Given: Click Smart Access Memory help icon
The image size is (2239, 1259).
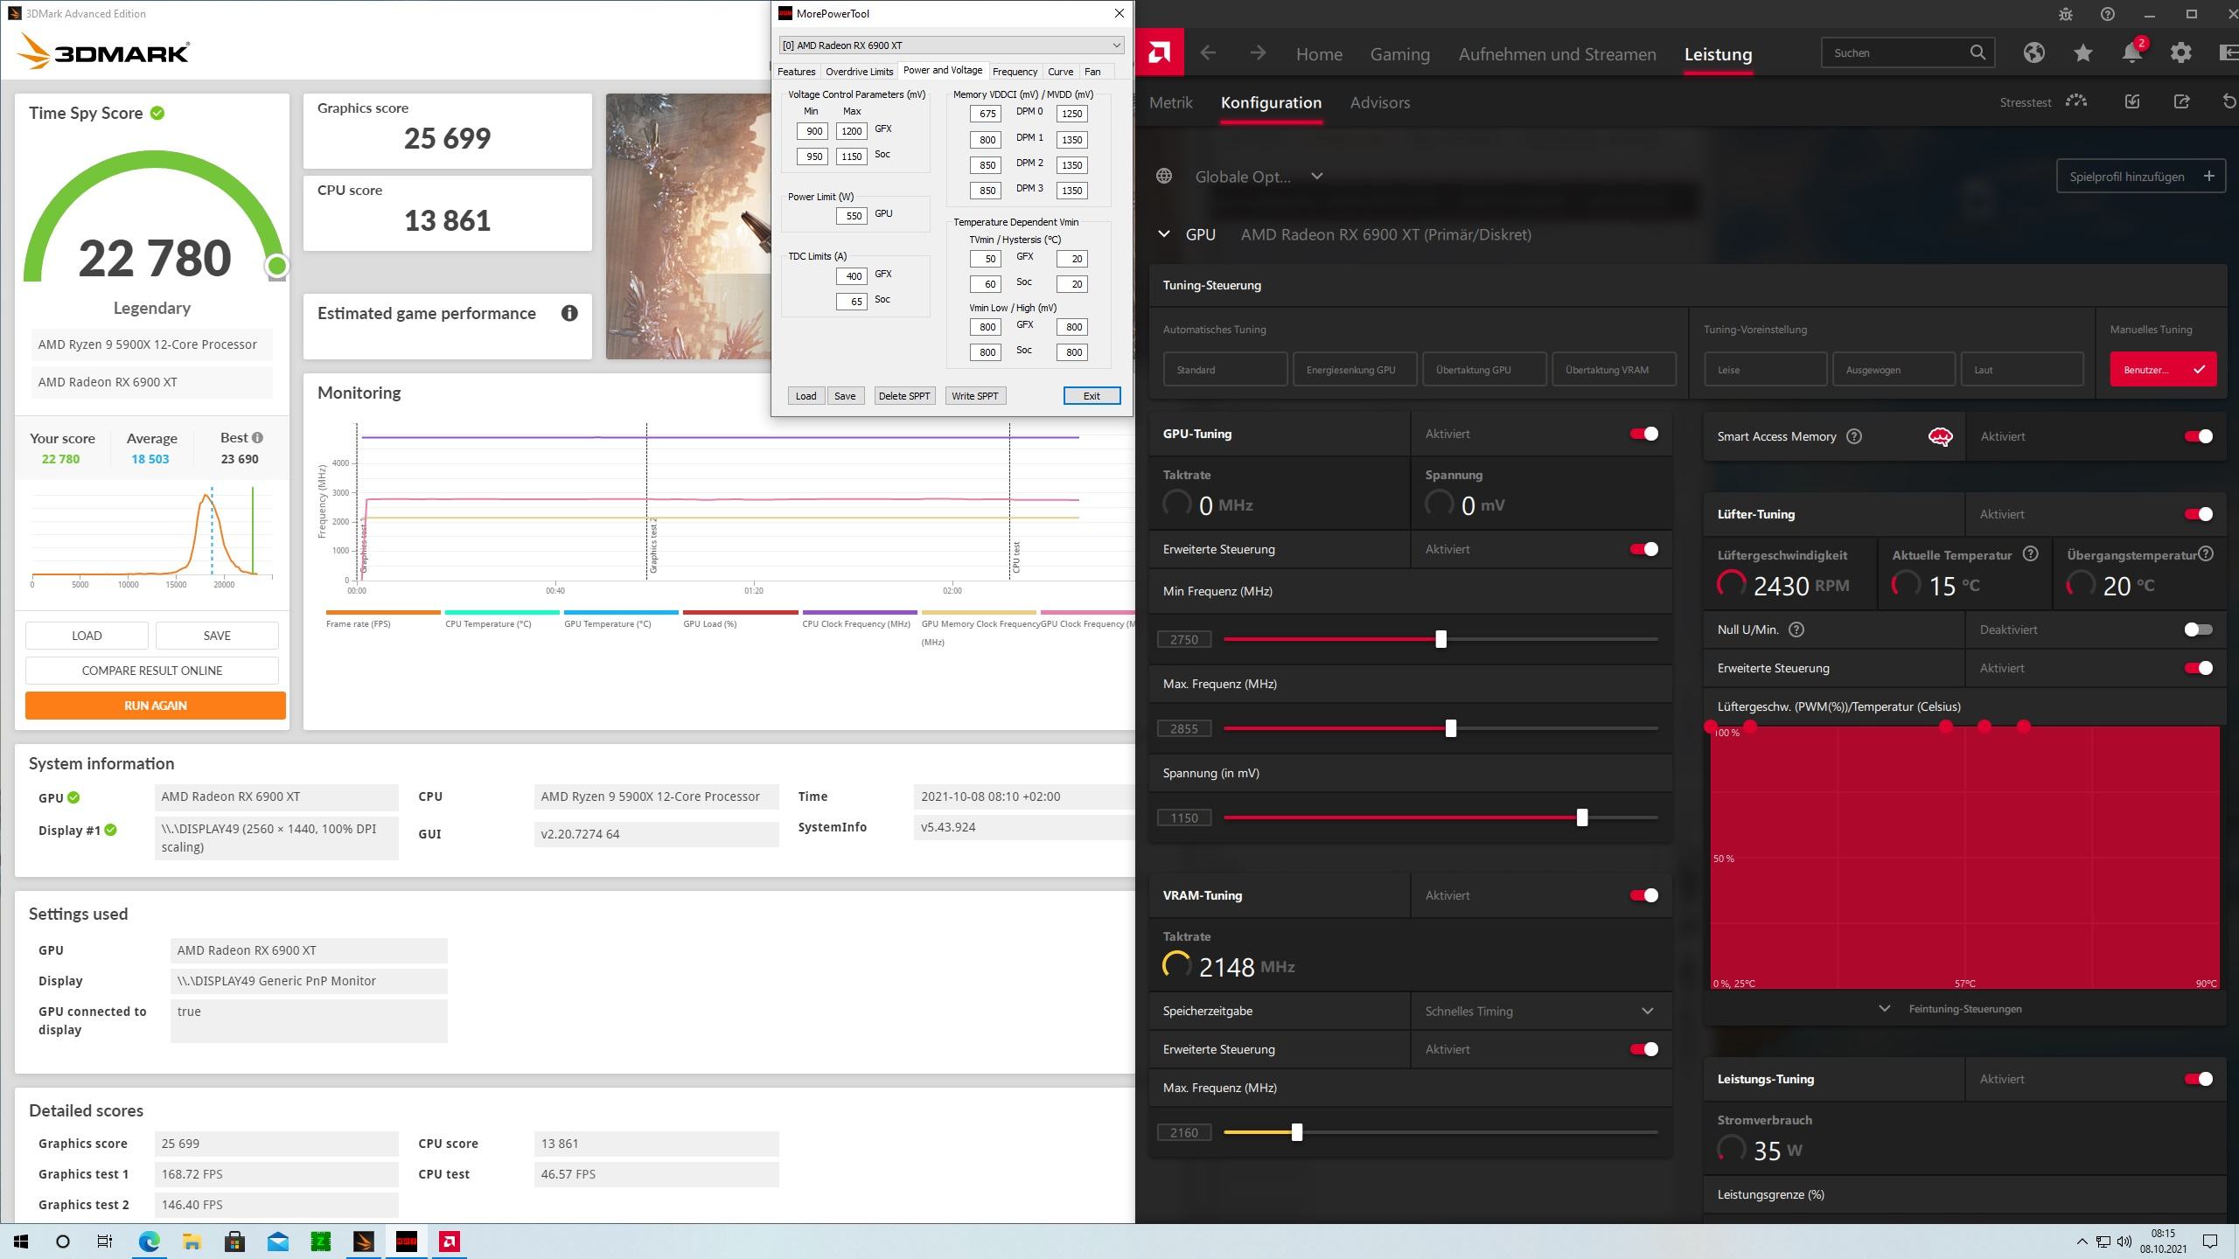Looking at the screenshot, I should (x=1854, y=436).
